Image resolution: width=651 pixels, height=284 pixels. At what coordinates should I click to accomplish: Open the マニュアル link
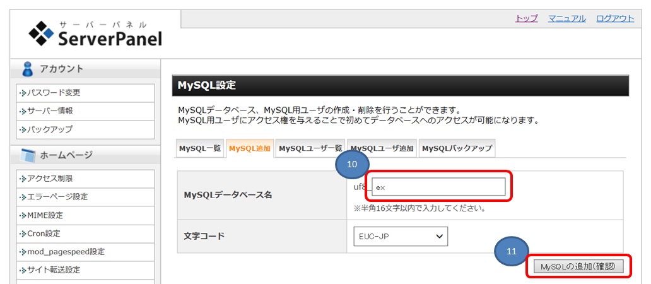567,19
